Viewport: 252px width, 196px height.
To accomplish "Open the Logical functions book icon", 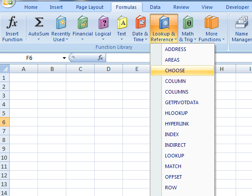I will pyautogui.click(x=103, y=22).
